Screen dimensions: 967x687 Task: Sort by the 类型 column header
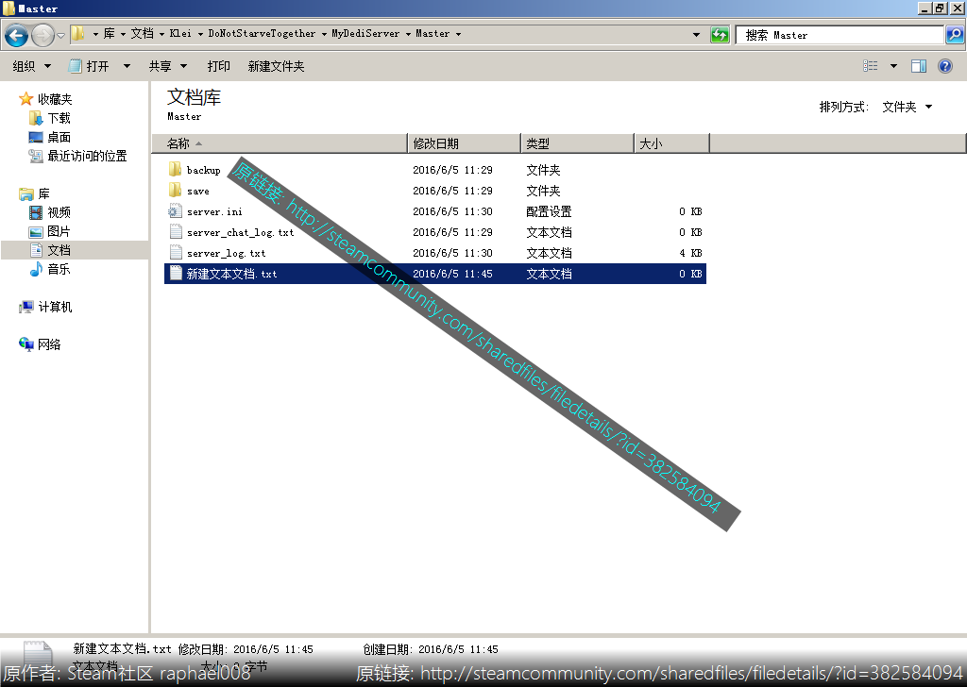pyautogui.click(x=578, y=143)
